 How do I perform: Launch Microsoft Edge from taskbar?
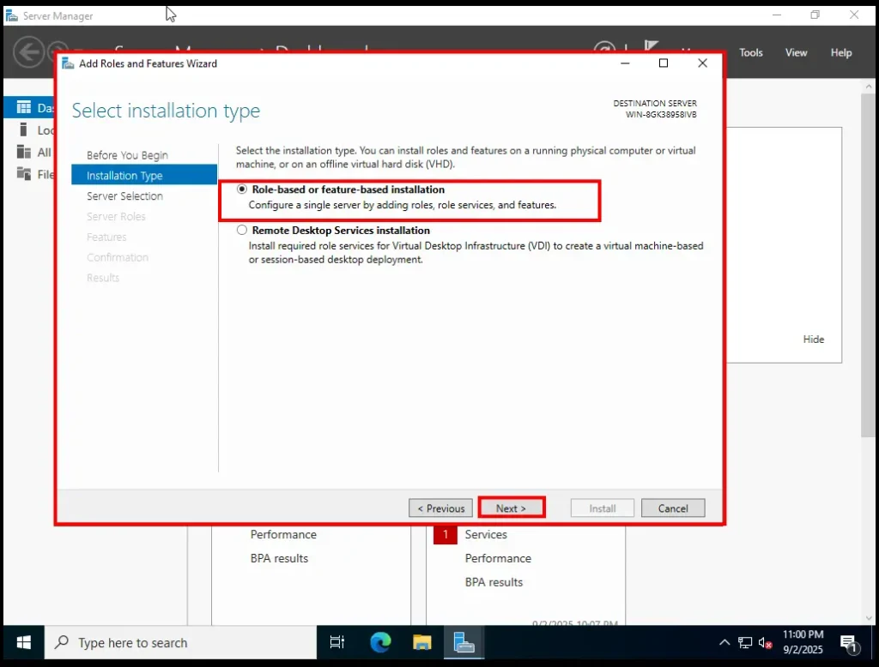[x=380, y=642]
